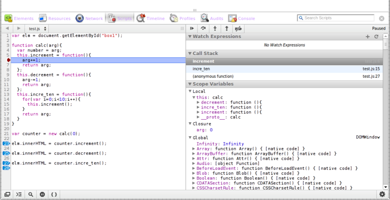This screenshot has height=200, width=390.
Task: Expand the Blob global entry
Action: (194, 173)
